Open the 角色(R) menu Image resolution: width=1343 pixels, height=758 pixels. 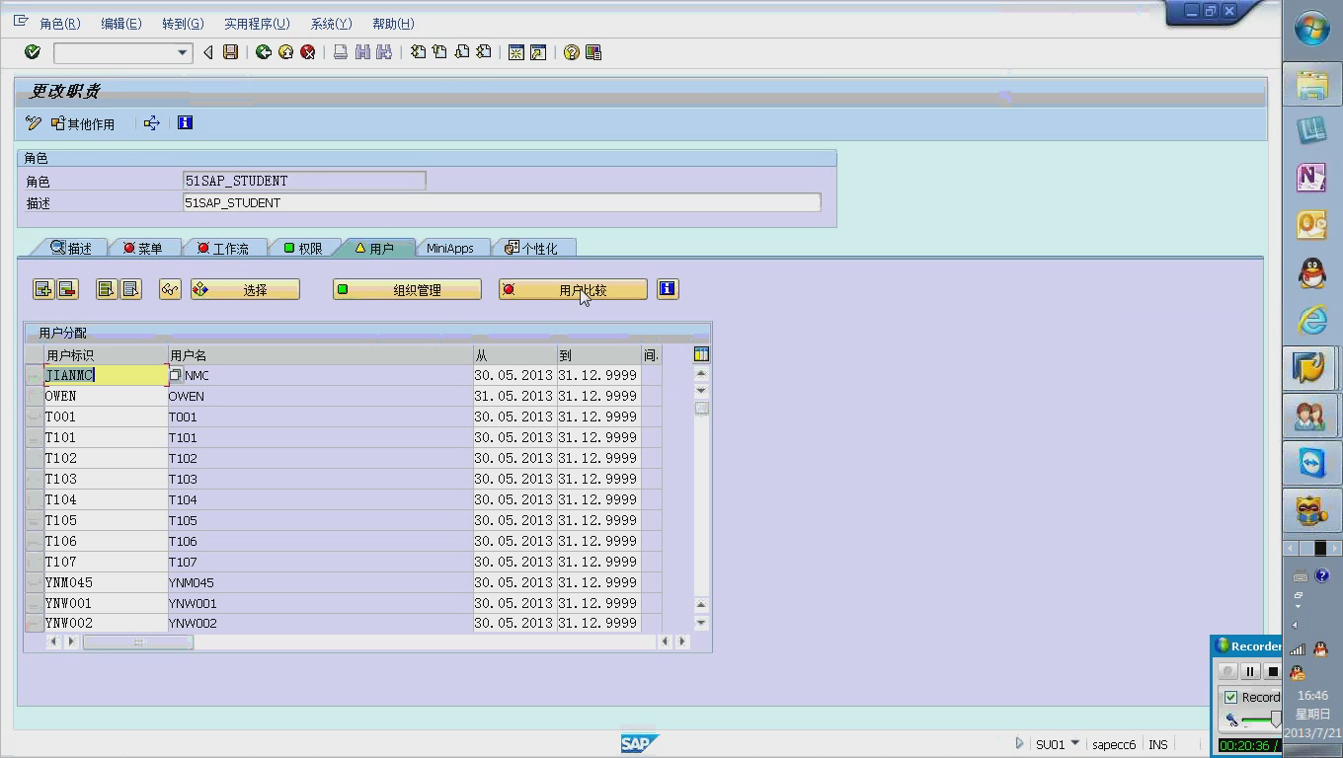pos(60,24)
